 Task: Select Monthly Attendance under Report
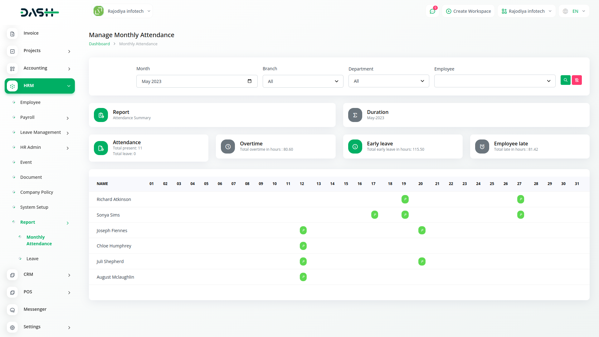pos(39,240)
